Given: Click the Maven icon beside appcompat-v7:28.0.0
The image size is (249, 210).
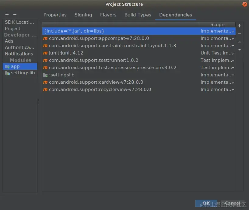Looking at the screenshot, I should [x=45, y=38].
